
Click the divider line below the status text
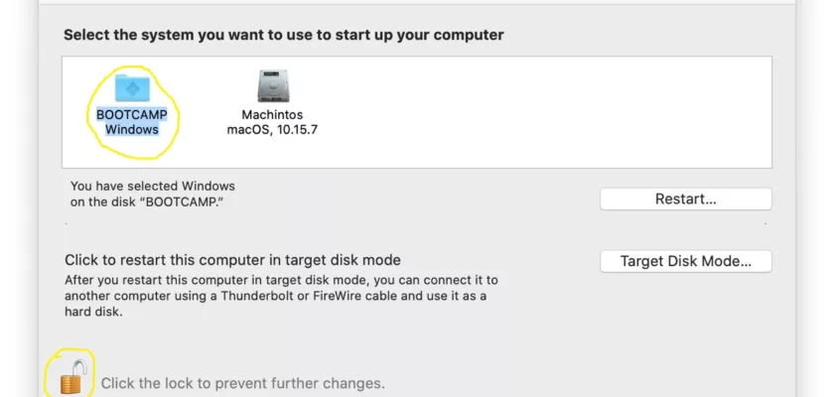coord(415,223)
